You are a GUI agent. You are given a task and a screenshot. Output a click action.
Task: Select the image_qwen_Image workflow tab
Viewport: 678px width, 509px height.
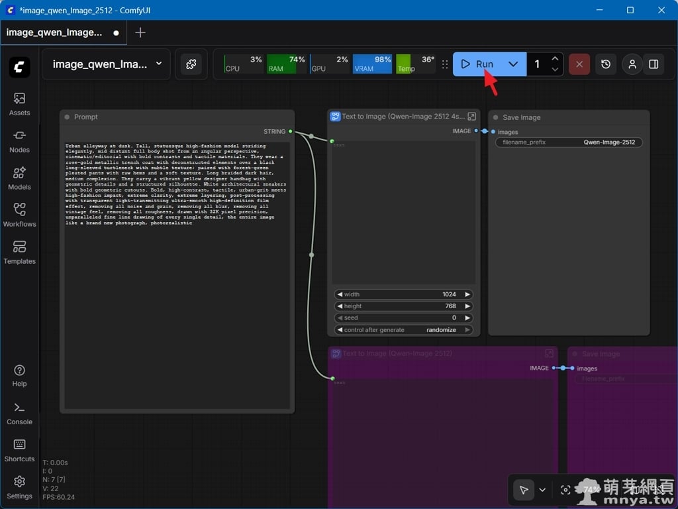(x=55, y=32)
